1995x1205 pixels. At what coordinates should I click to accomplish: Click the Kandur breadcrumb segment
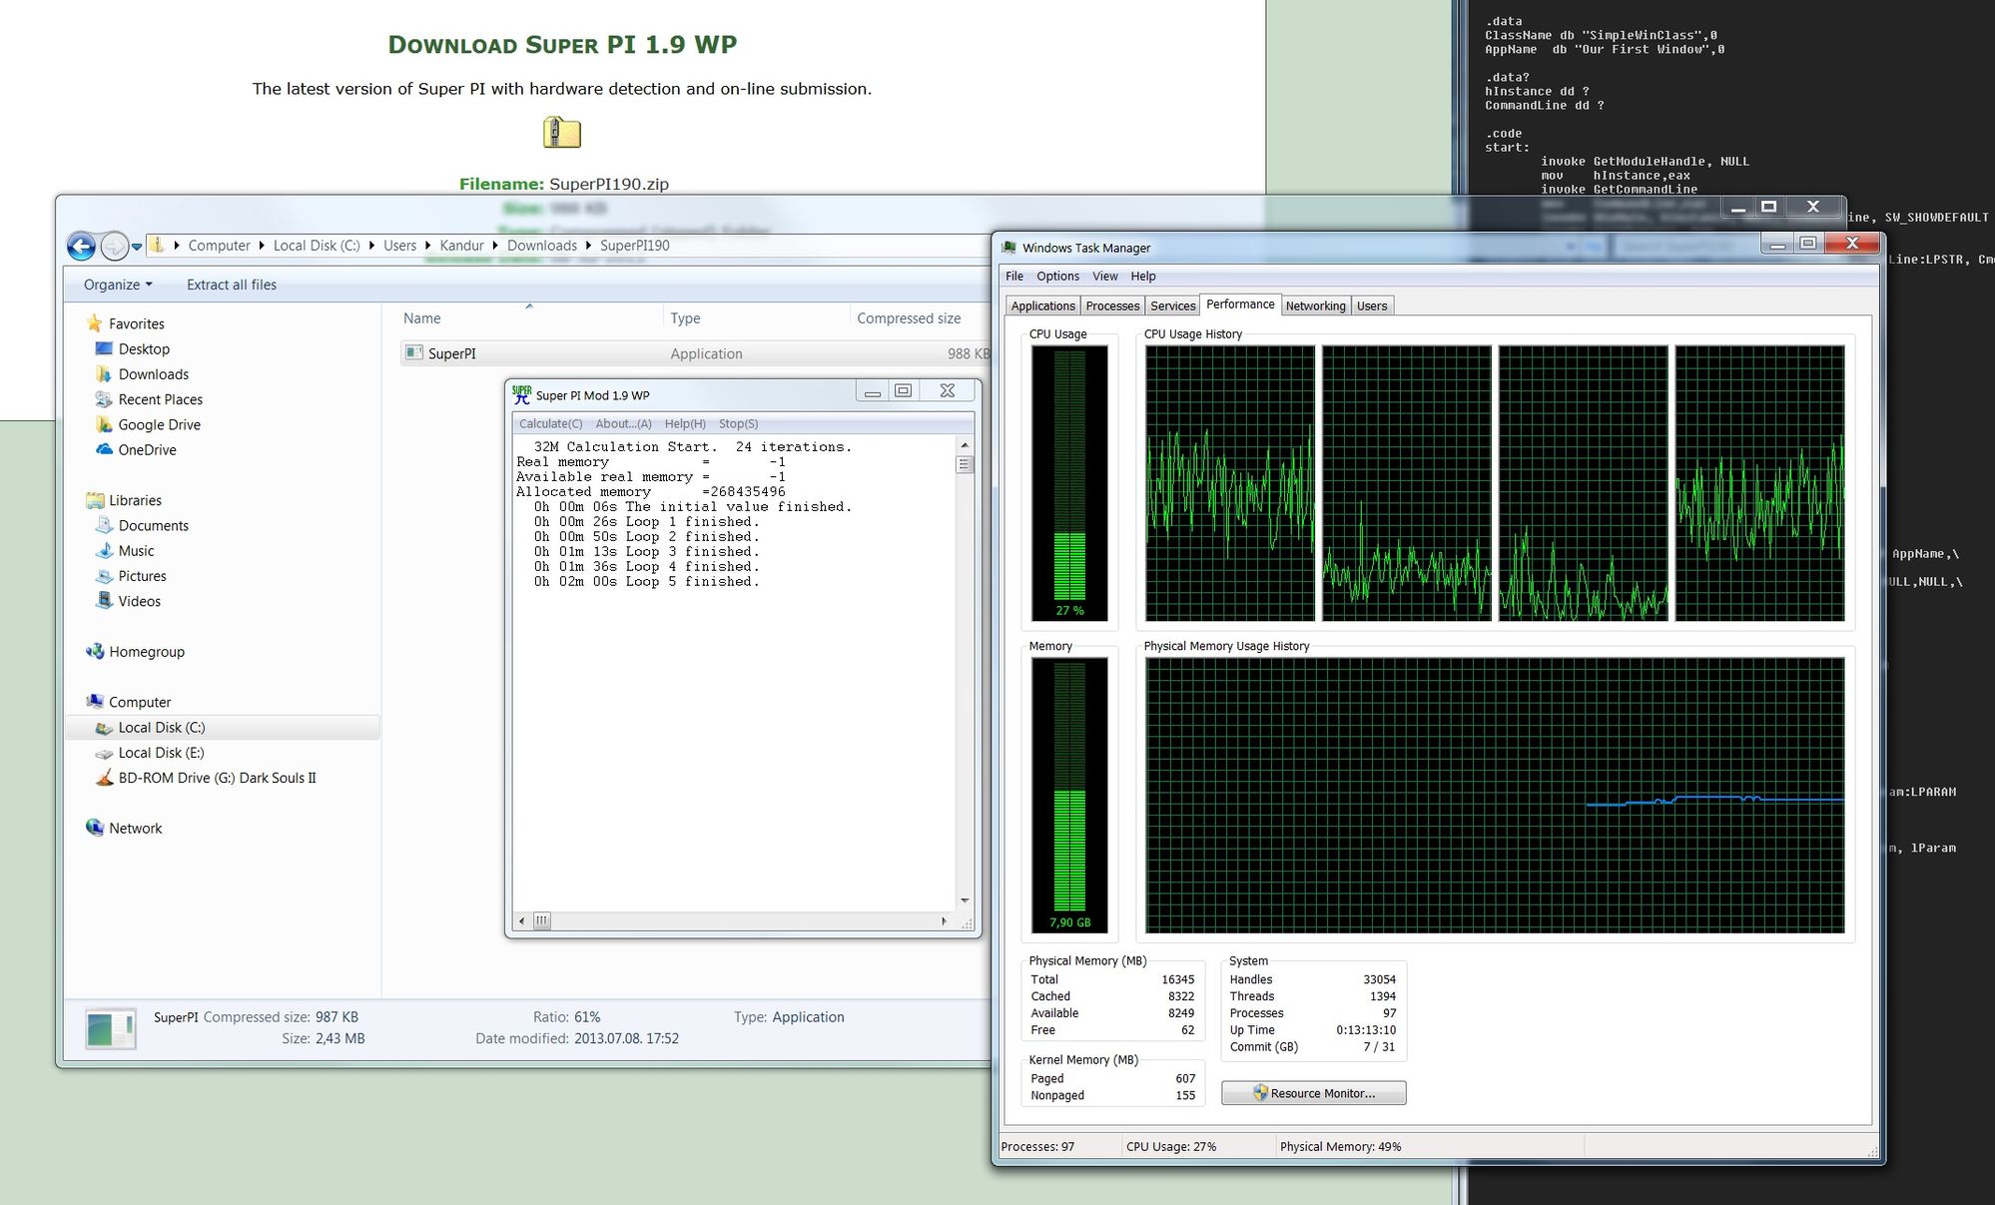click(461, 246)
